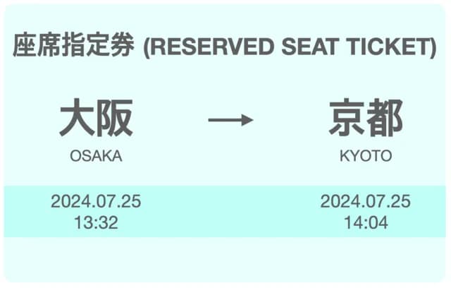Click the 都 character of the destination
451x288 pixels.
click(384, 117)
